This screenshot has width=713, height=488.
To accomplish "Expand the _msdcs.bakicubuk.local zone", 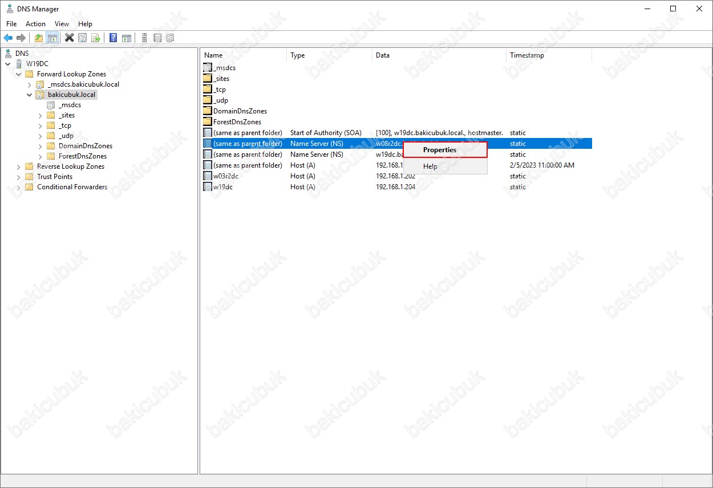I will (30, 84).
